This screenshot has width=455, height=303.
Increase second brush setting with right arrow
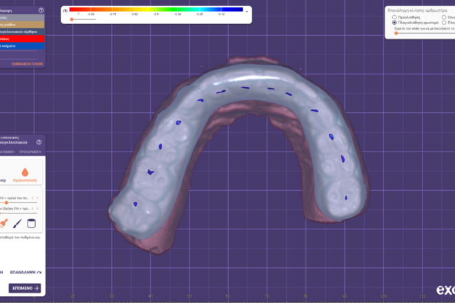tap(37, 209)
